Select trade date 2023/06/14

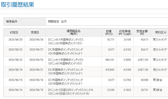point(15,90)
